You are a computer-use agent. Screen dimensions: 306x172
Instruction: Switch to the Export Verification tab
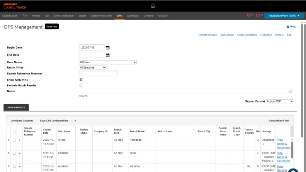coord(101,16)
